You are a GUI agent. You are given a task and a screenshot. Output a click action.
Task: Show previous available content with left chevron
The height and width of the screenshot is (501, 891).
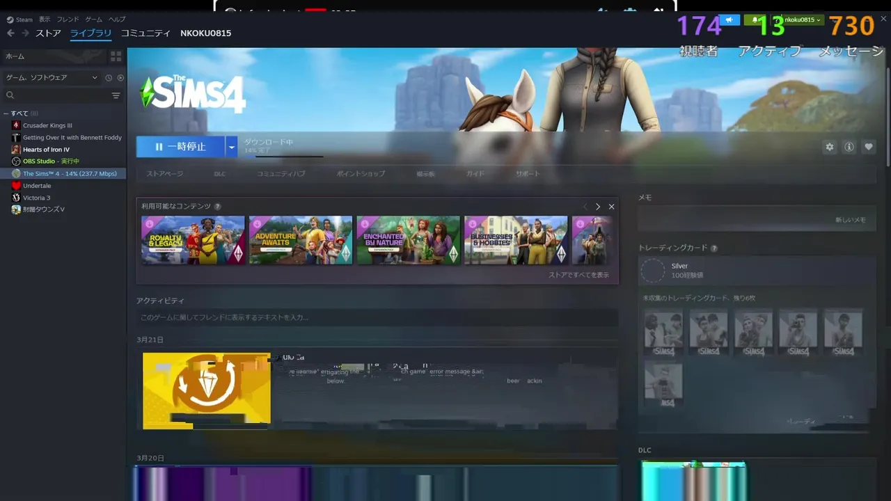click(585, 207)
